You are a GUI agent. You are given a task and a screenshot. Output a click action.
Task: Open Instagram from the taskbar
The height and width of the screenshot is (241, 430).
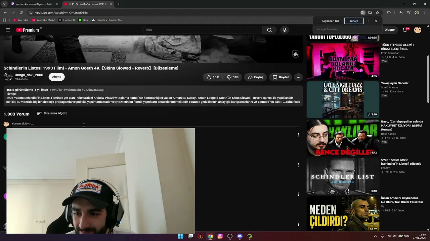(x=220, y=236)
